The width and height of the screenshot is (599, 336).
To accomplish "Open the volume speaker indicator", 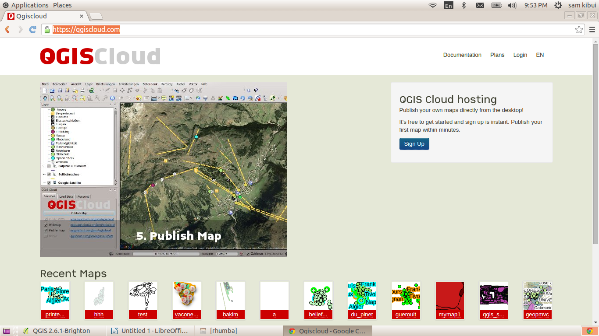I will [x=512, y=5].
